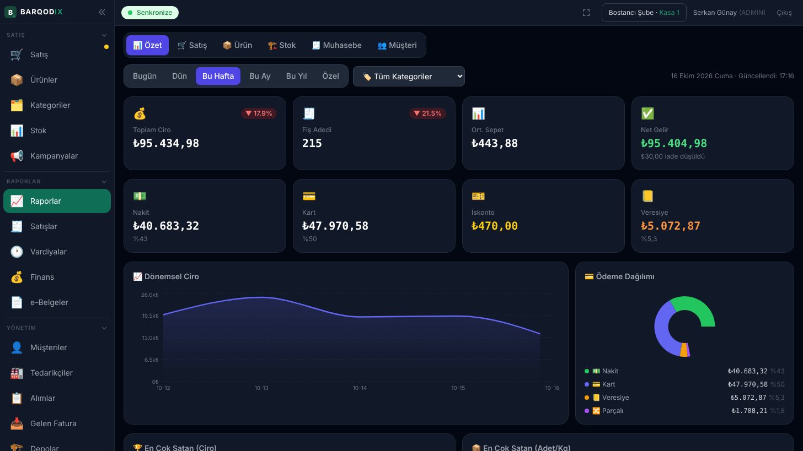This screenshot has width=803, height=451.
Task: Collapse the SATIŞ sidebar section
Action: click(104, 35)
